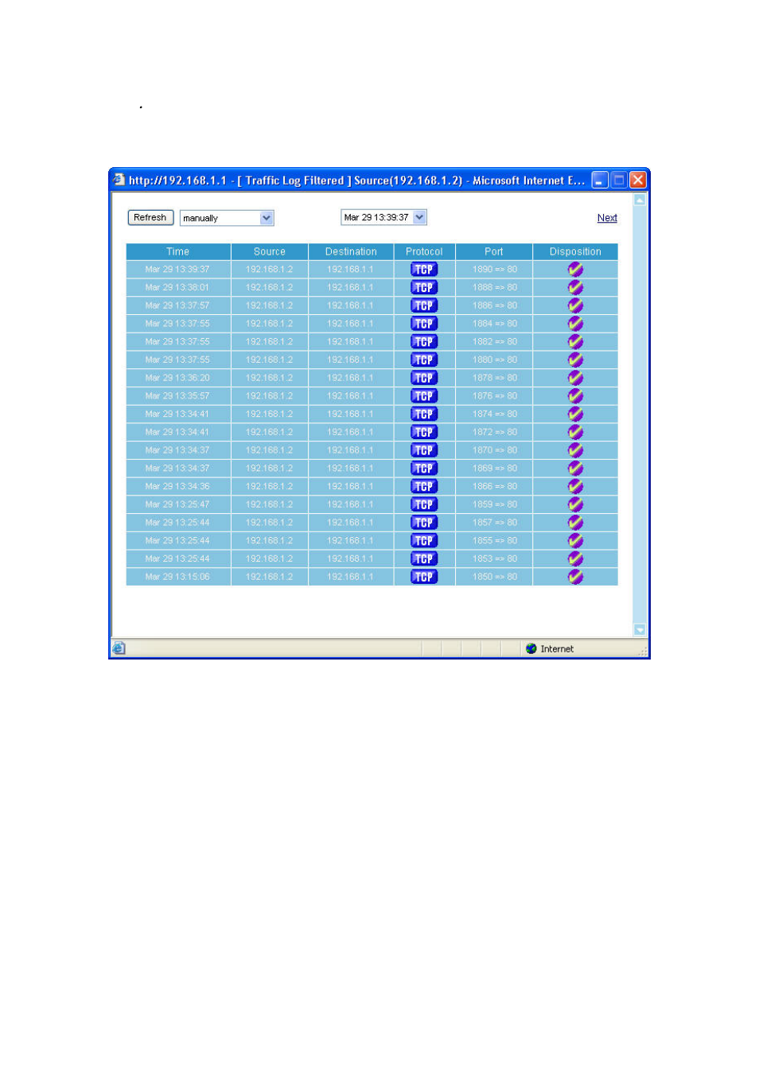This screenshot has width=759, height=1074.
Task: Click the TCP icon in the 1882 => 80 row
Action: tap(424, 342)
